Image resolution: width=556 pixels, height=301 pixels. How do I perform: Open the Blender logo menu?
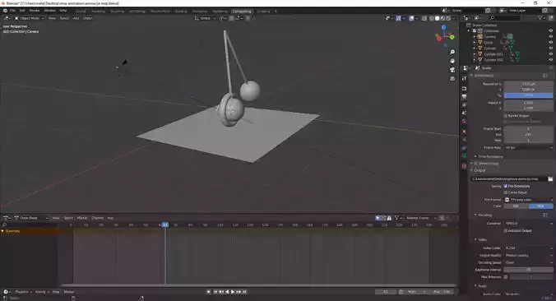5,11
